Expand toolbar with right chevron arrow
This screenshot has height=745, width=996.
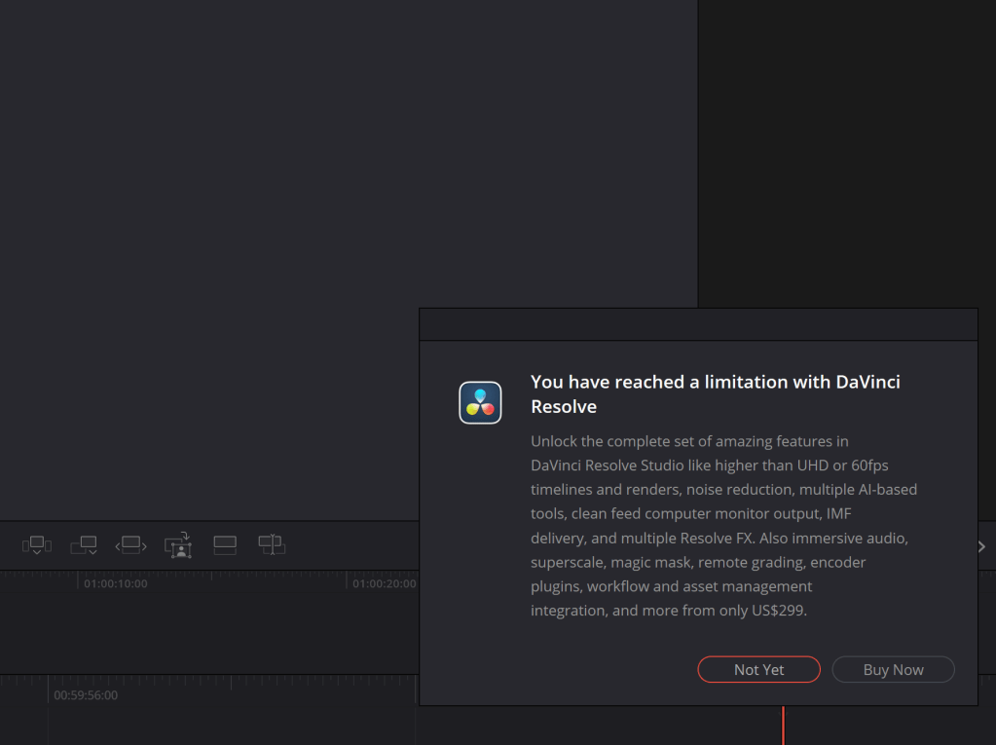pos(982,546)
